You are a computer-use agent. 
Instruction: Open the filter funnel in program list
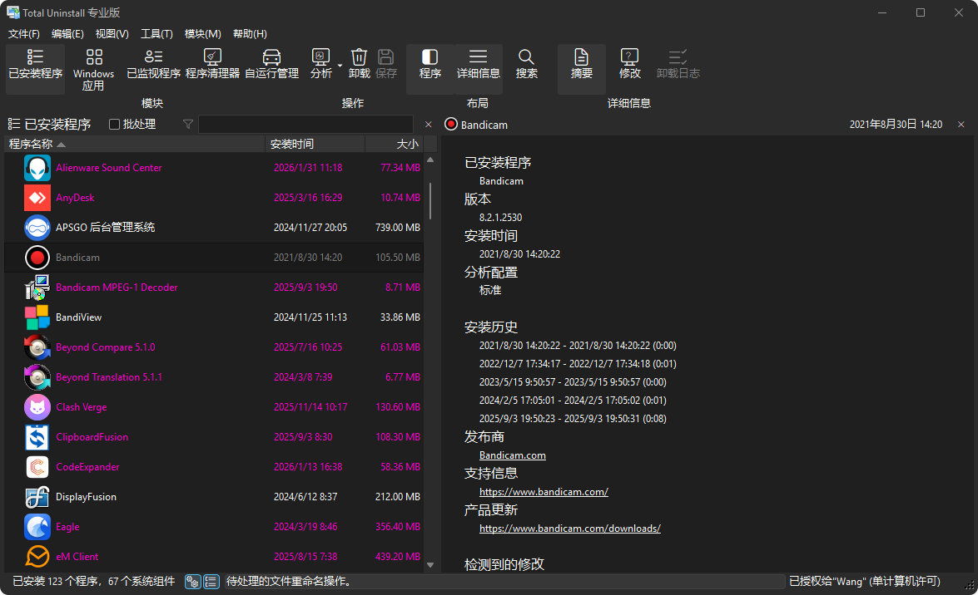[188, 124]
